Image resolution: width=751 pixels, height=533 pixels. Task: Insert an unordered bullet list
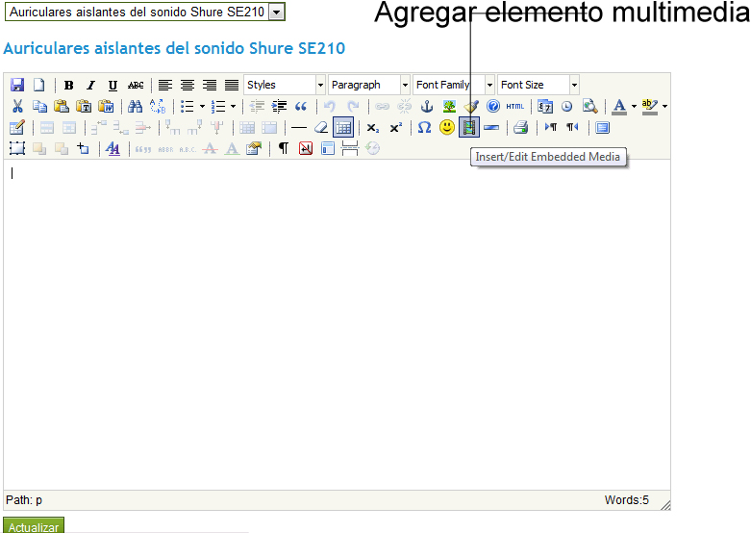point(188,106)
